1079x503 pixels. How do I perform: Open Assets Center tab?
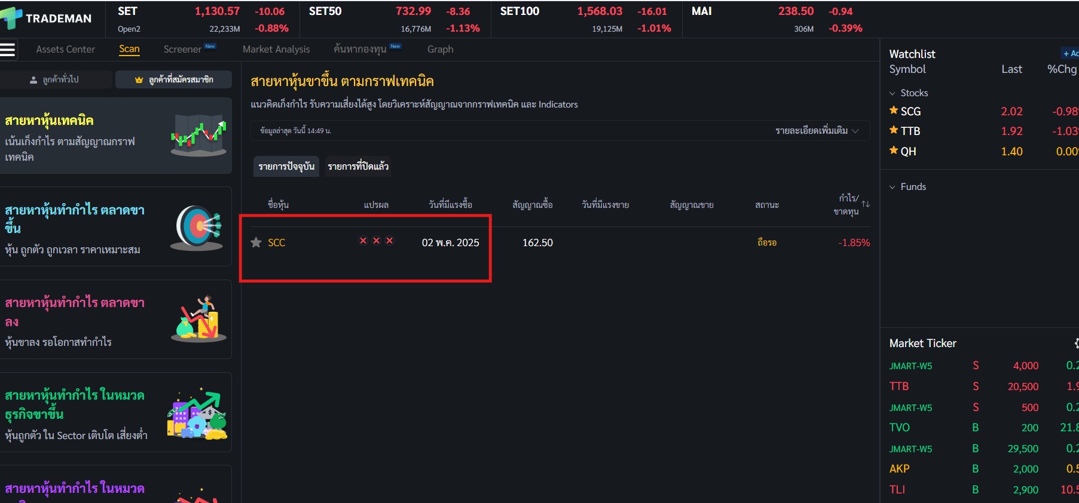tap(66, 50)
